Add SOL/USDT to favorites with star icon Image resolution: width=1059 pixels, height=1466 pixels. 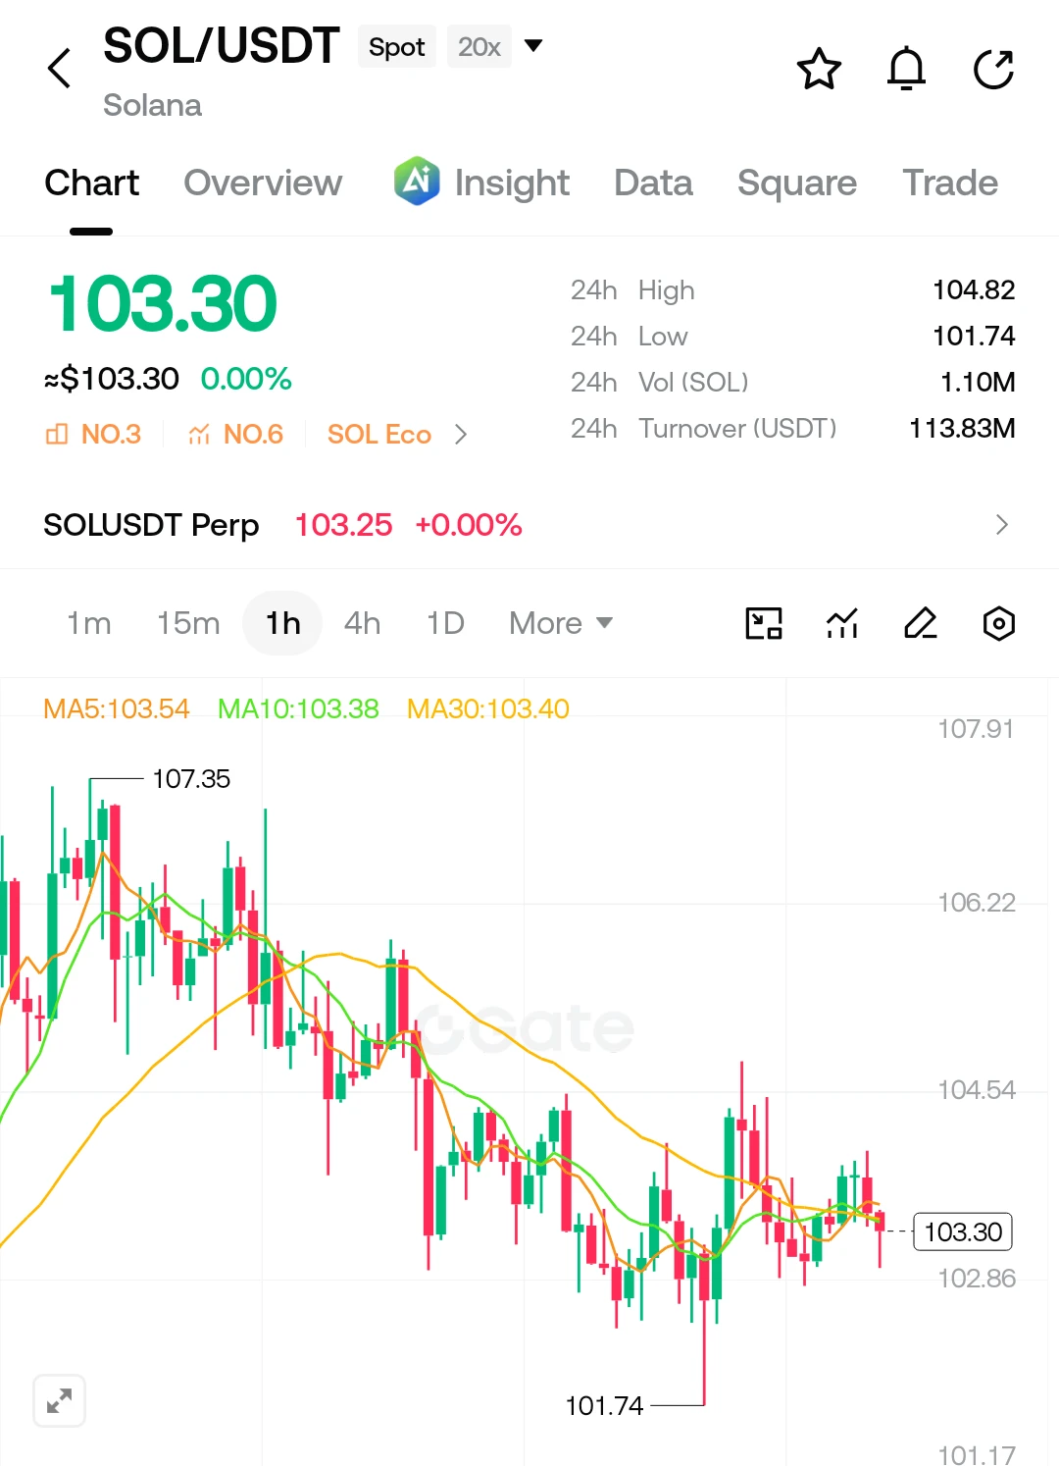[819, 69]
